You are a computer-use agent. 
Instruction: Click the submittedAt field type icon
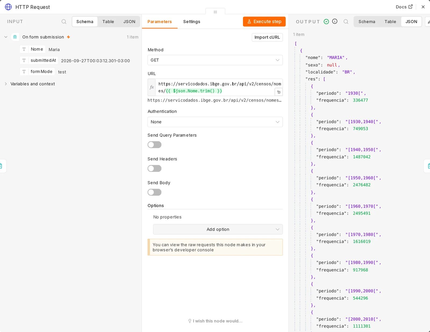pos(24,60)
